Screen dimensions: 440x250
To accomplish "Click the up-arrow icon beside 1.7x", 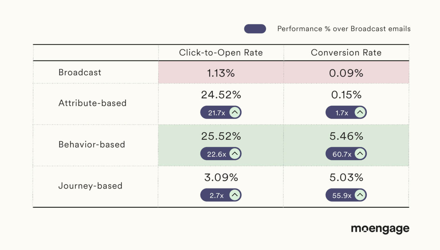I will 360,112.
